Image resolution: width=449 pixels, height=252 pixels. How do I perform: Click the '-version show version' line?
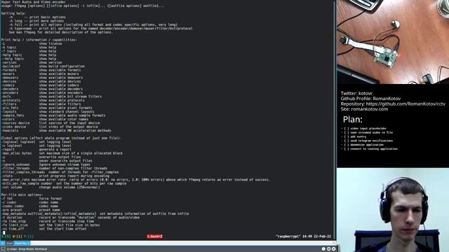pyautogui.click(x=32, y=62)
